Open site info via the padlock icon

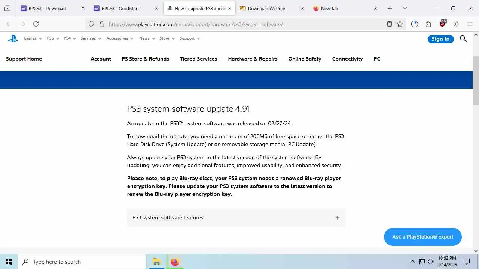[101, 24]
